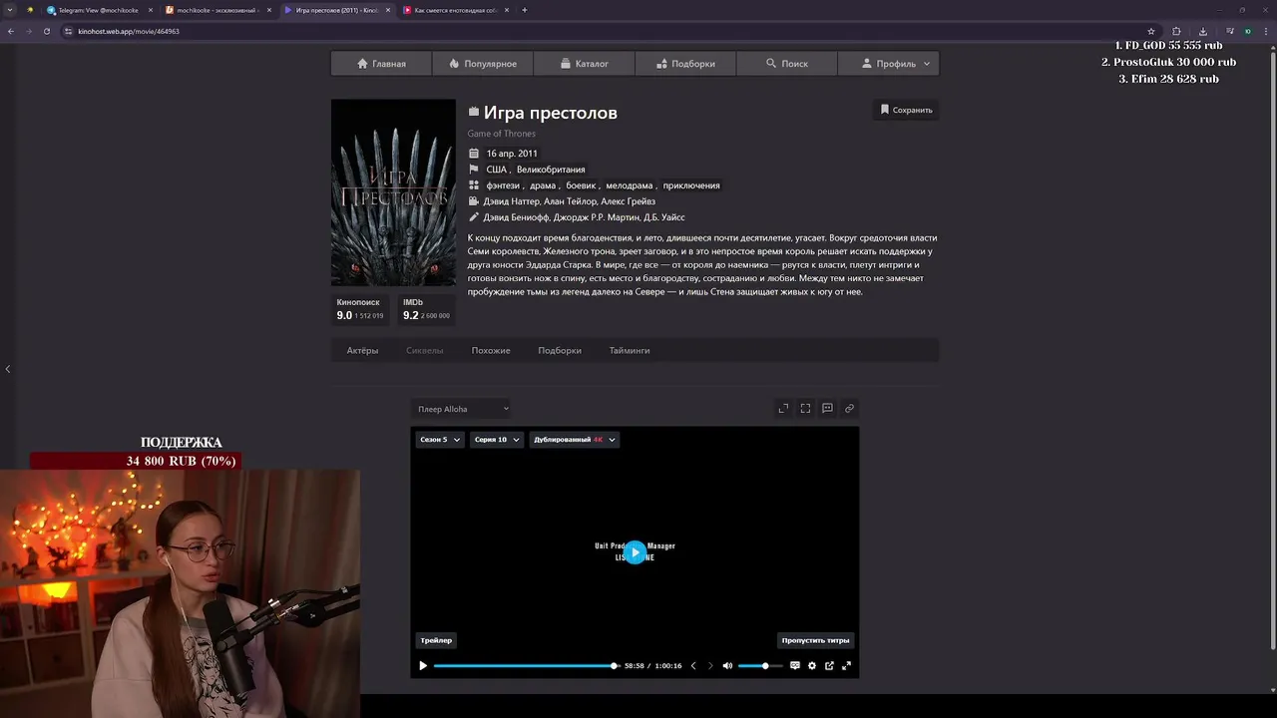
Task: Click the video progress seek bar
Action: 525,666
